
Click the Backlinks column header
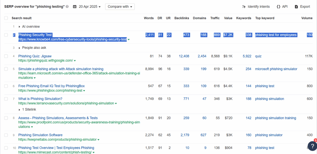point(182,18)
